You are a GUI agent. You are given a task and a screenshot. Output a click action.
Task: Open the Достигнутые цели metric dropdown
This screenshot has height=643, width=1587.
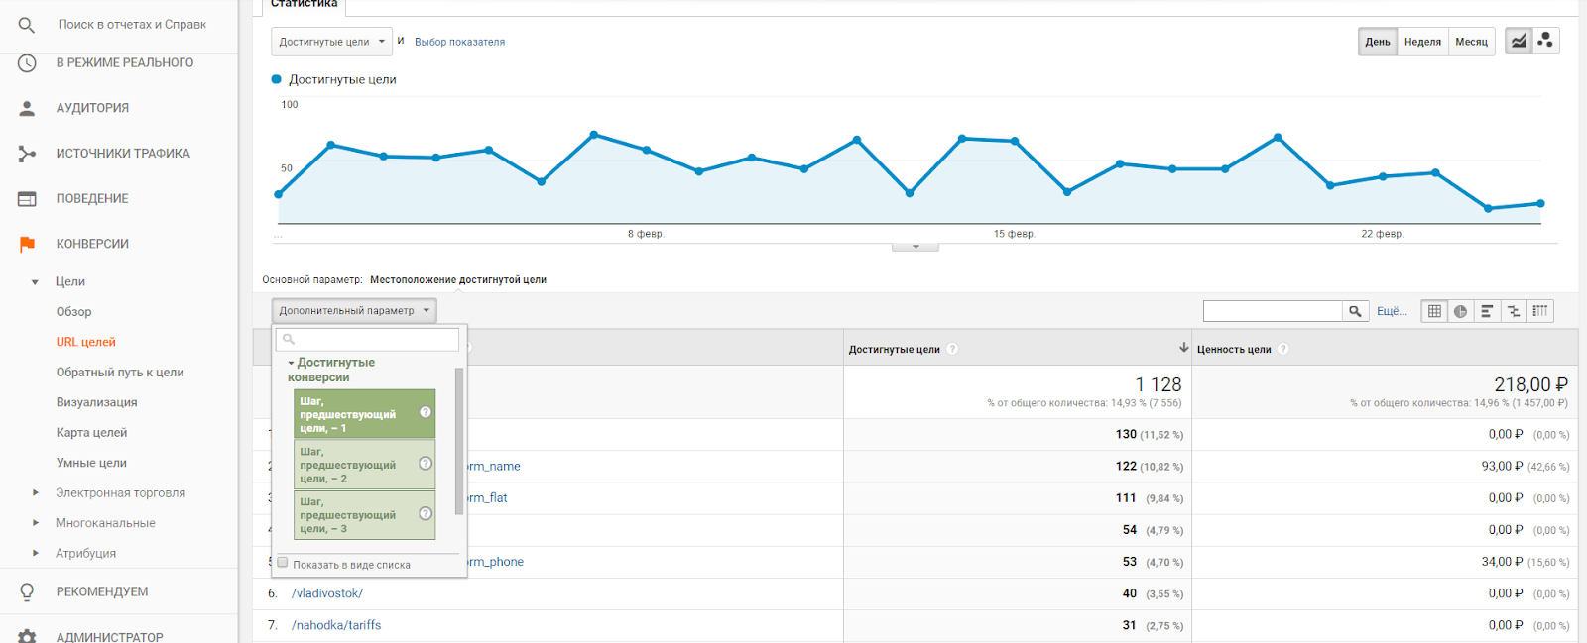332,42
